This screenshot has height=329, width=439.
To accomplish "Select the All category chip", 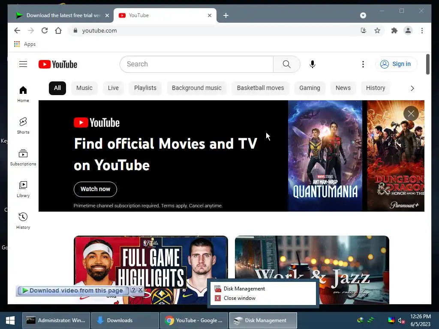I will coord(57,88).
